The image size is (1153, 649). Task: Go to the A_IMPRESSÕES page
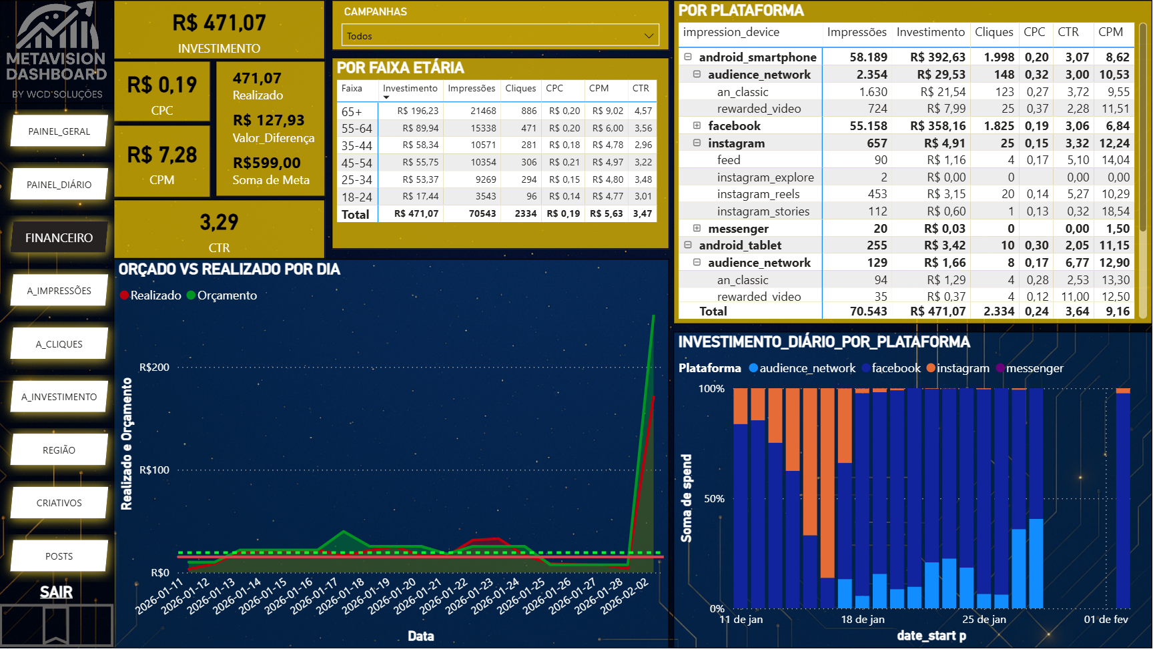[59, 291]
